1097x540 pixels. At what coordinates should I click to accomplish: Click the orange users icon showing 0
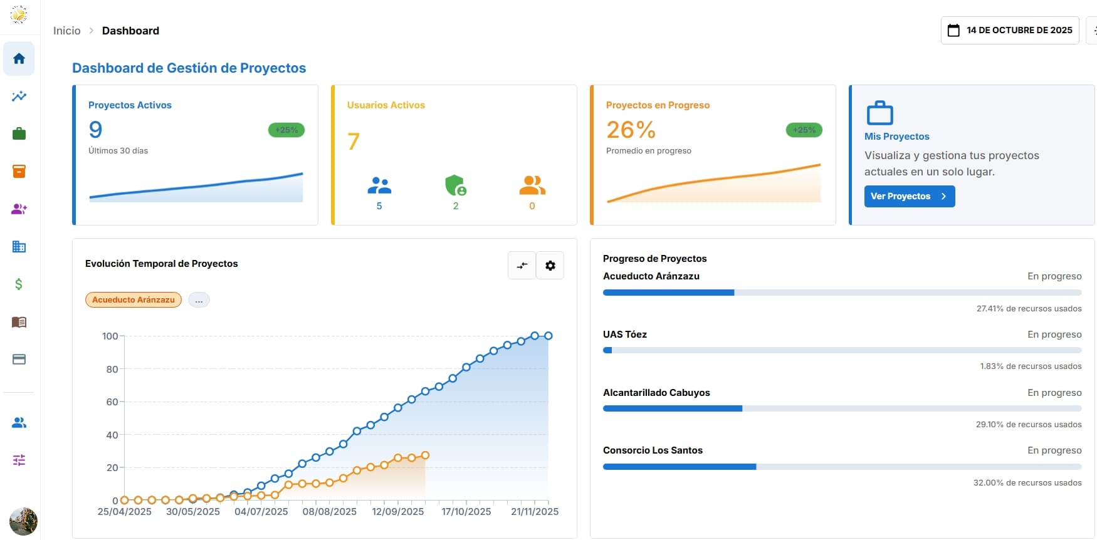click(532, 185)
